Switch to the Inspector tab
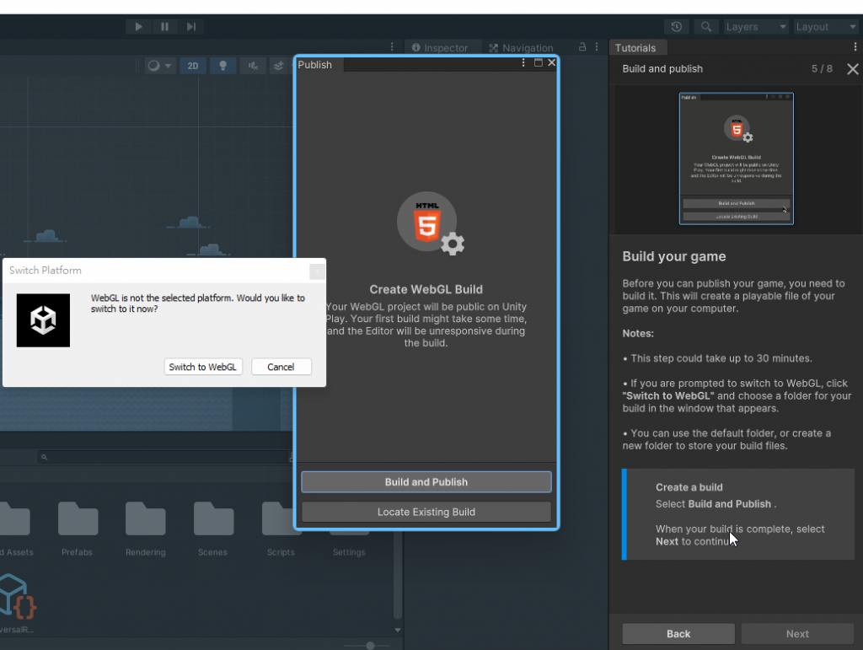The image size is (863, 650). (440, 48)
